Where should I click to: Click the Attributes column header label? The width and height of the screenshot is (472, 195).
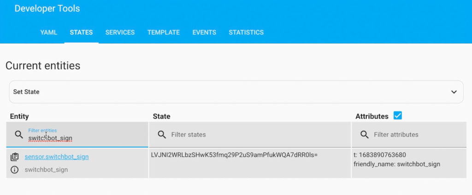tap(372, 116)
